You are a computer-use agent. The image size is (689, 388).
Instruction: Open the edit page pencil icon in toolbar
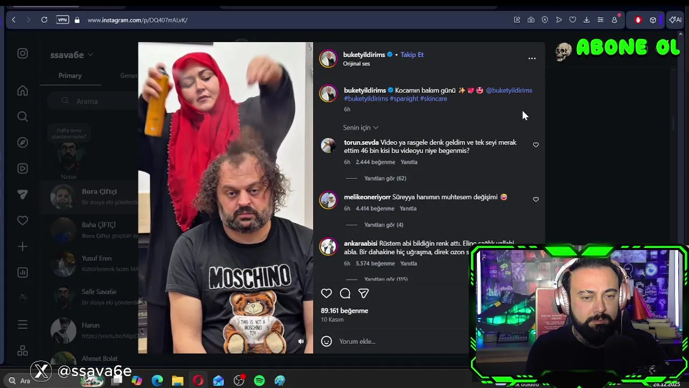517,20
